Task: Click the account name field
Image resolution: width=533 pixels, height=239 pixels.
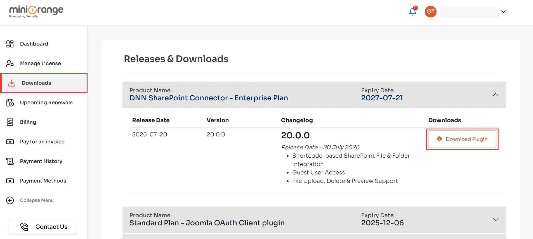Action: (x=469, y=12)
